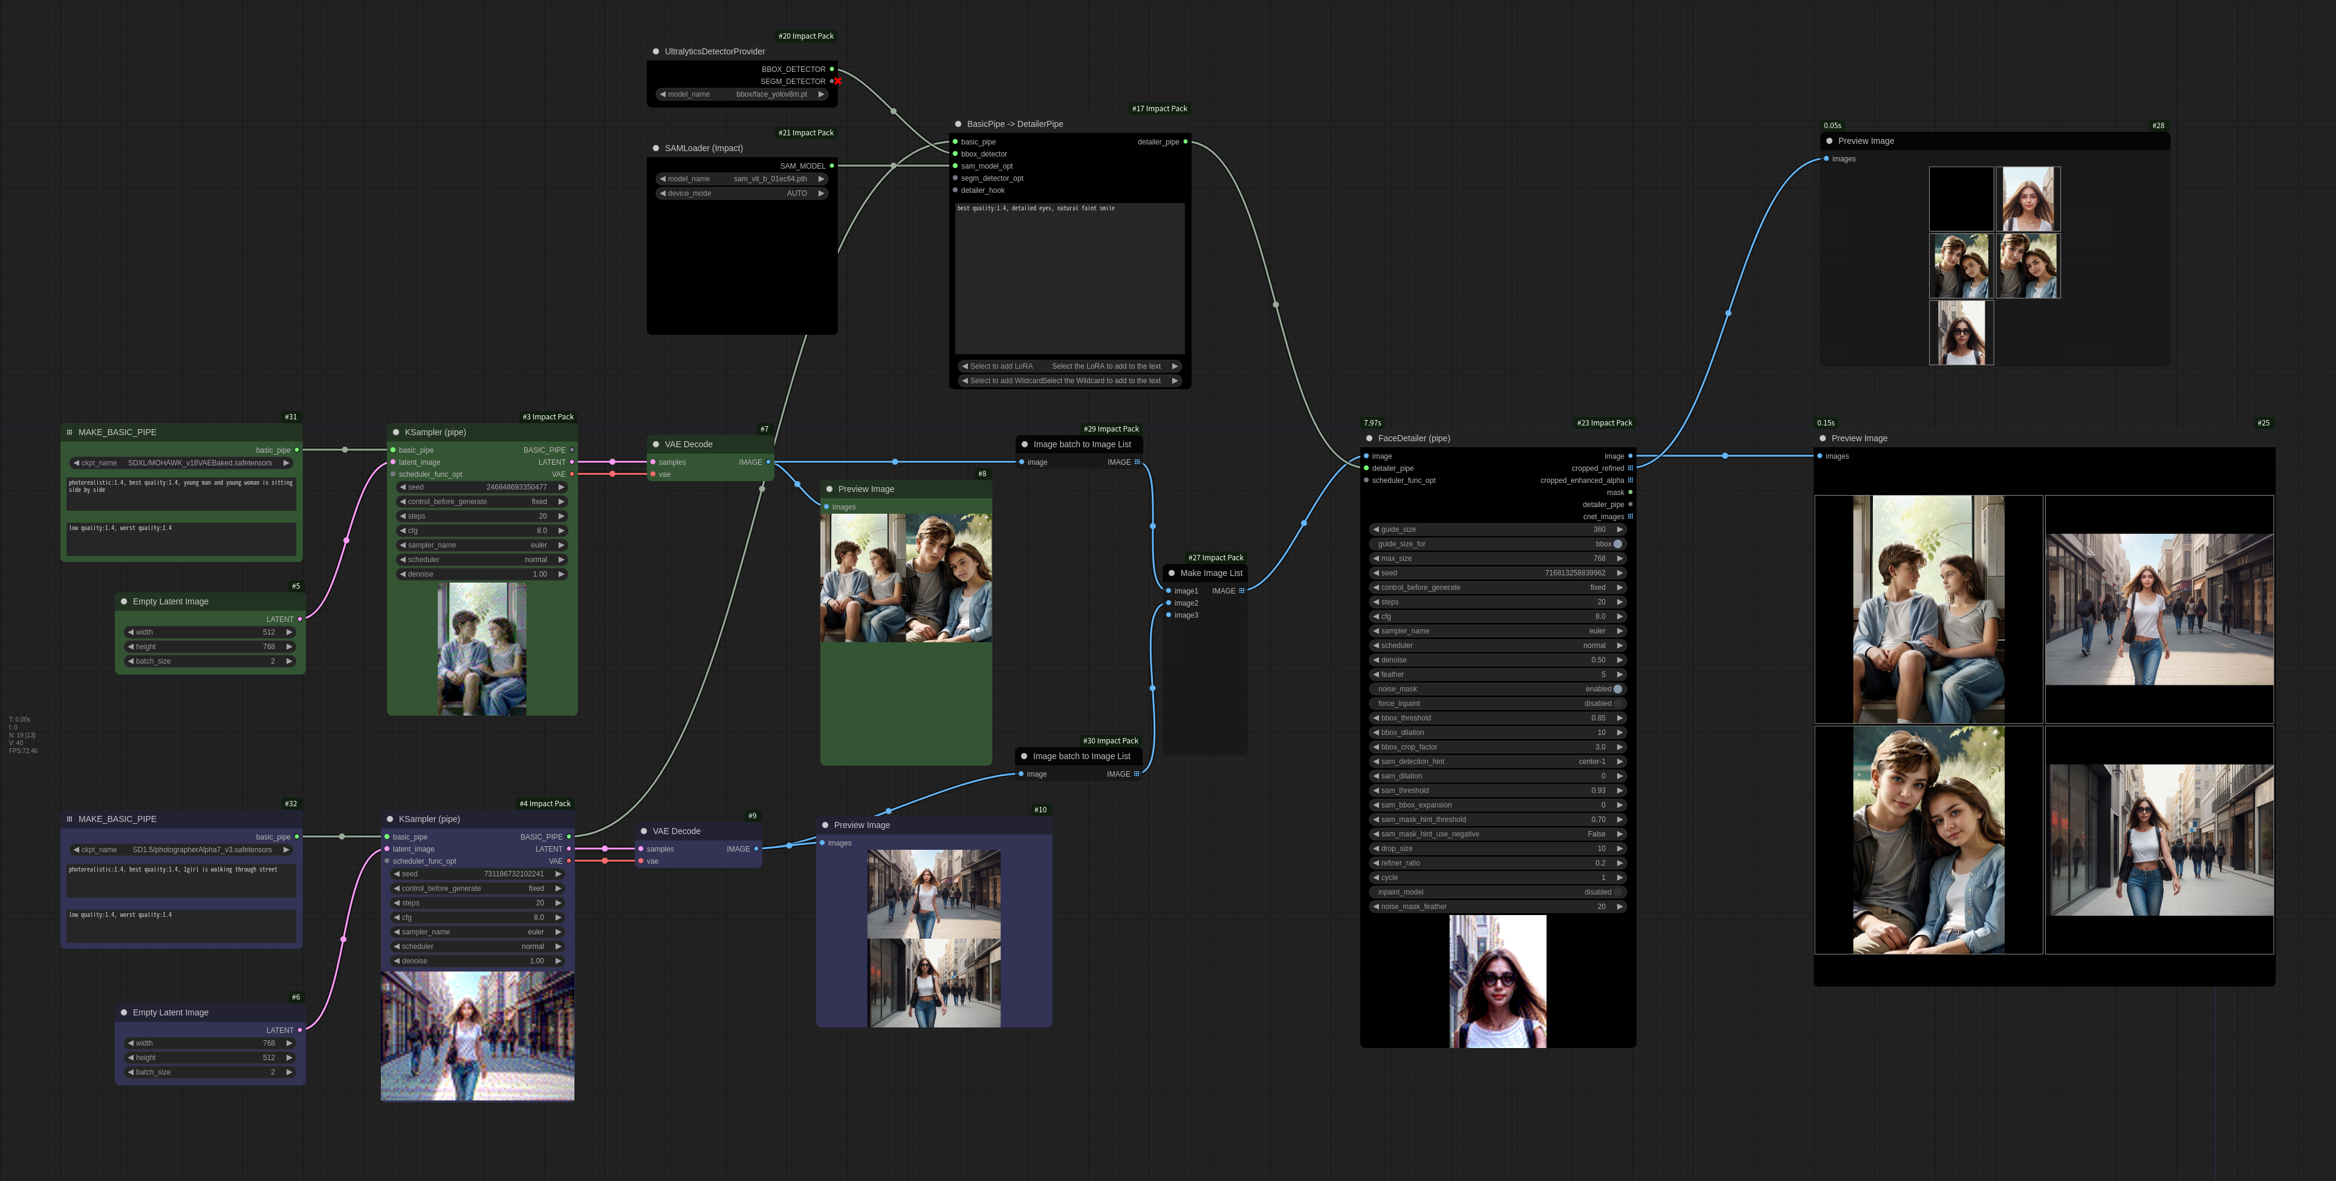Click BBOX_DETECTOR output slot on UltralyticsDetectorProvider
Viewport: 2336px width, 1181px height.
coord(832,70)
